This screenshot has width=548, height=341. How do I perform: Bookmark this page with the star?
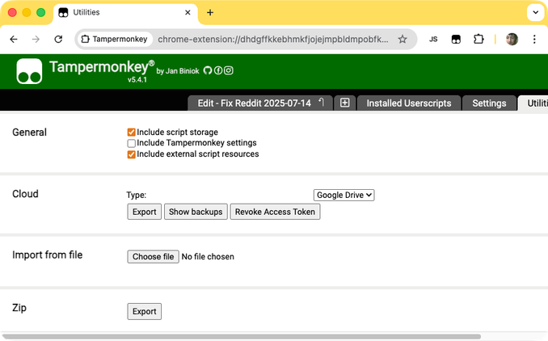point(403,39)
